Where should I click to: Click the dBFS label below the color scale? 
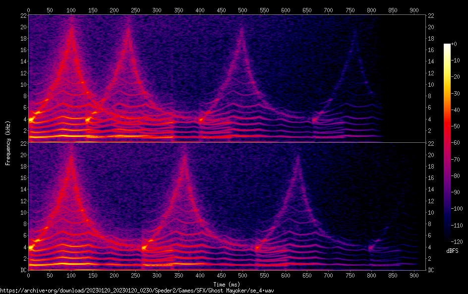[452, 251]
